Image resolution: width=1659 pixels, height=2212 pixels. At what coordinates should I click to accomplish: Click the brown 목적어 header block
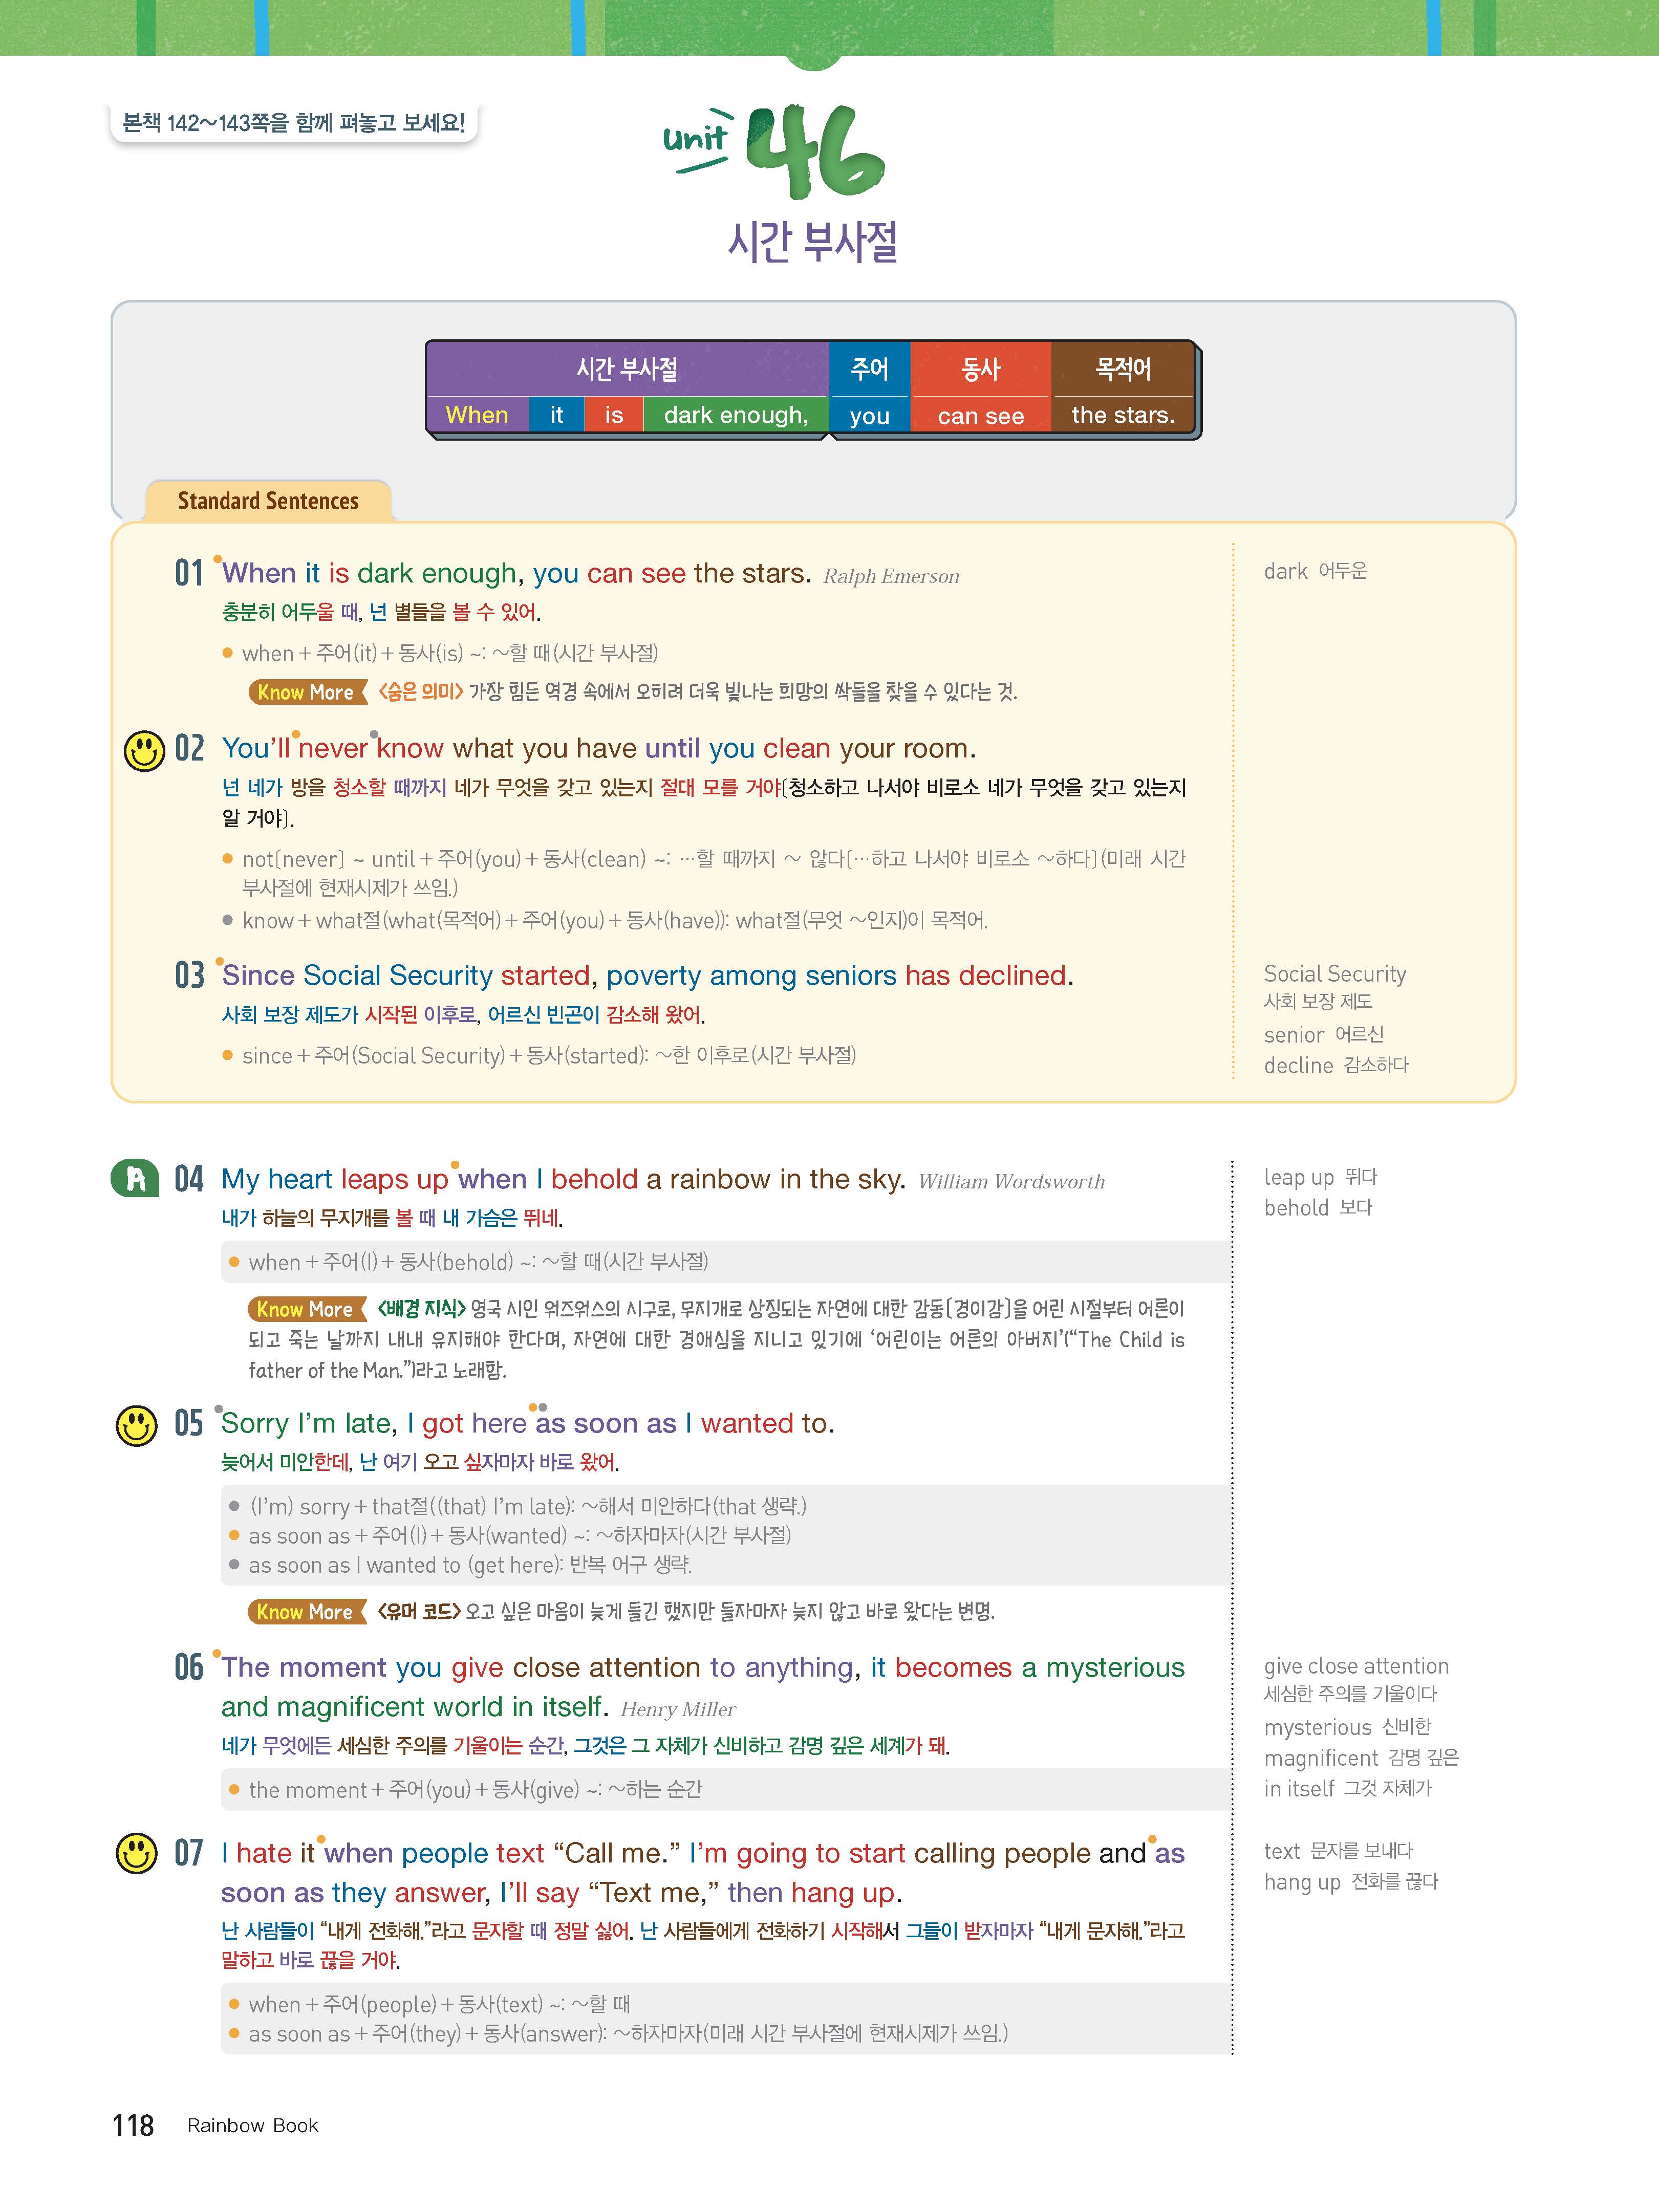pos(1122,369)
